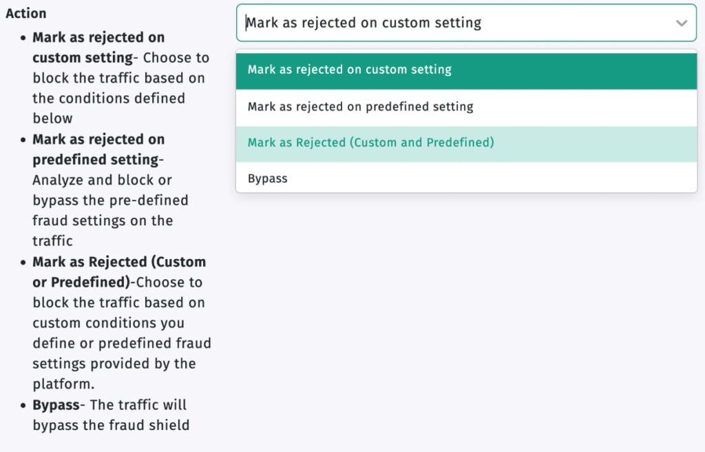Click the bullet before Bypass description
Viewport: 705px width, 452px height.
click(x=24, y=404)
